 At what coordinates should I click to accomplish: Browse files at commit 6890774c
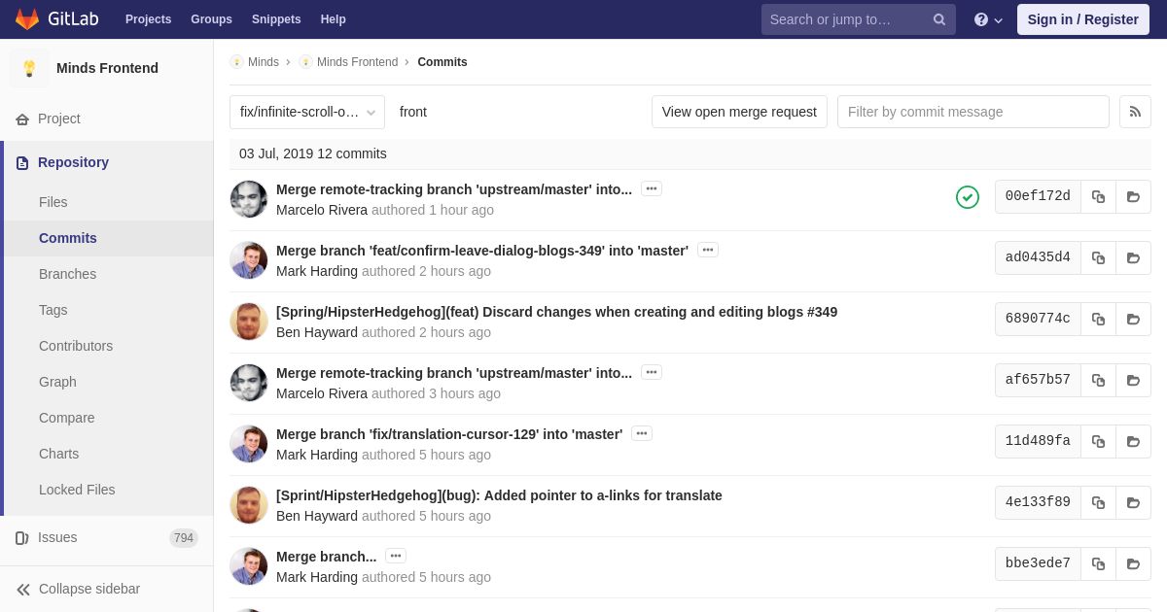(1133, 319)
